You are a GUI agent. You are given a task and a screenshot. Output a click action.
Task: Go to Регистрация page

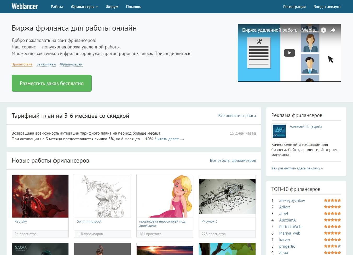click(294, 7)
